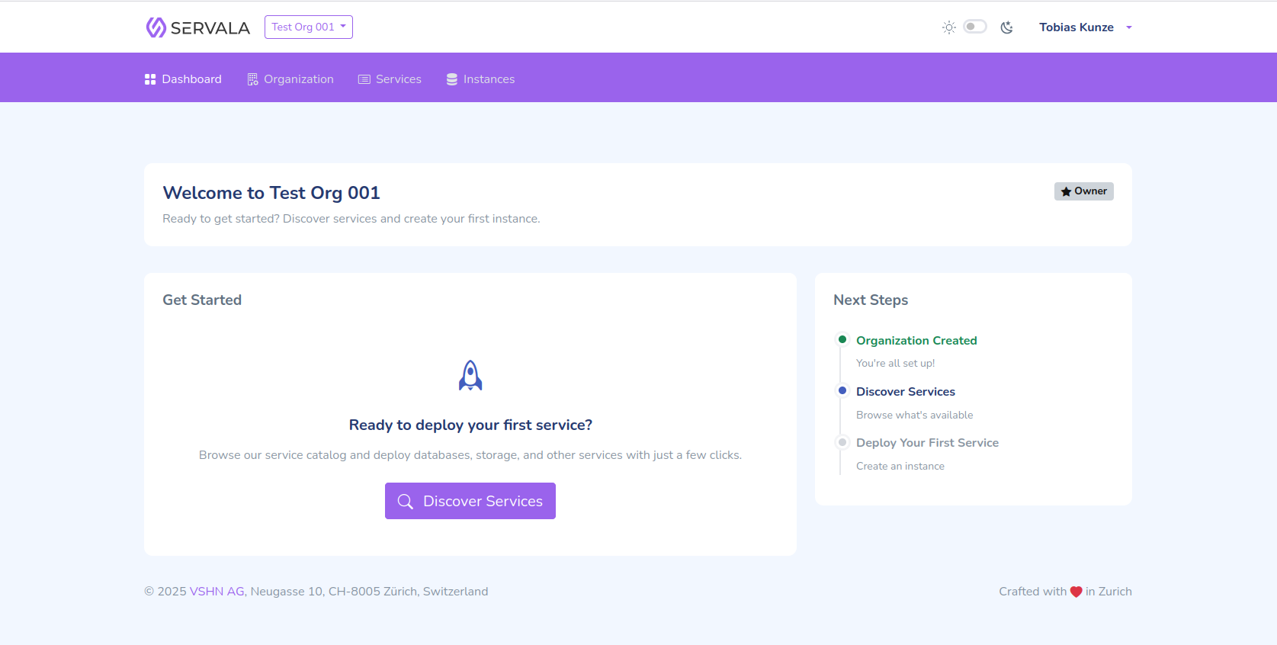This screenshot has height=645, width=1277.
Task: Click the Owner role badge
Action: (1083, 191)
